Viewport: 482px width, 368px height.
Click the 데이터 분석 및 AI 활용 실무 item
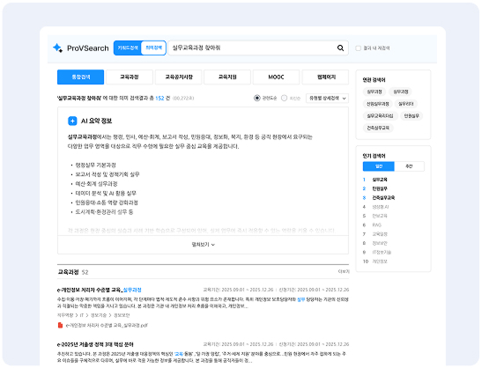(106, 193)
